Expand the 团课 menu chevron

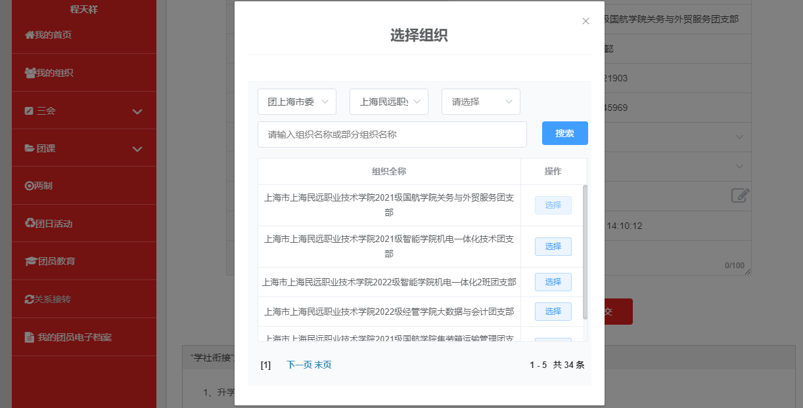(137, 149)
